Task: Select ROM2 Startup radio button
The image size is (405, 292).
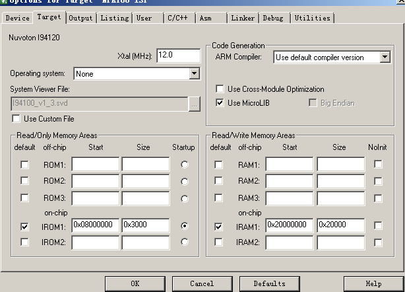Action: pyautogui.click(x=185, y=182)
